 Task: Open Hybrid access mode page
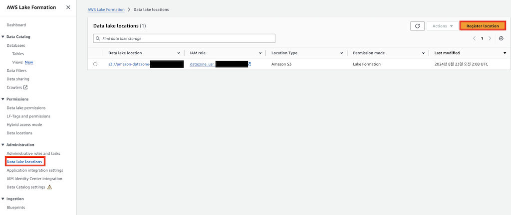point(24,125)
